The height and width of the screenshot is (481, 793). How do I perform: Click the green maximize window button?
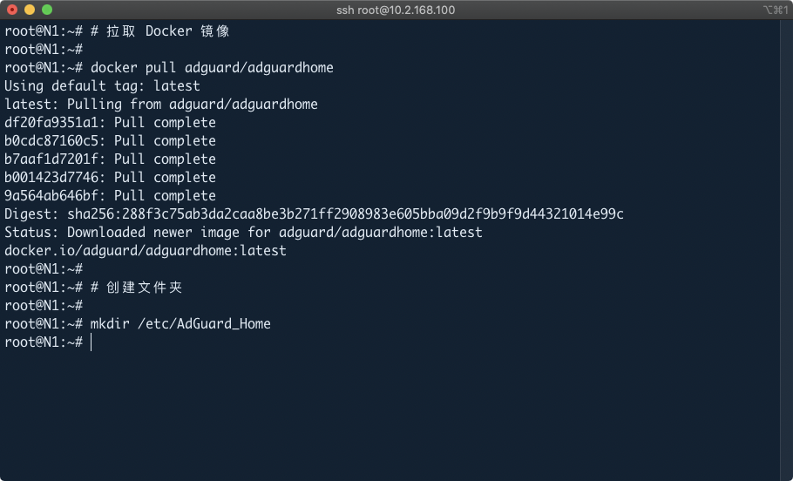(47, 10)
